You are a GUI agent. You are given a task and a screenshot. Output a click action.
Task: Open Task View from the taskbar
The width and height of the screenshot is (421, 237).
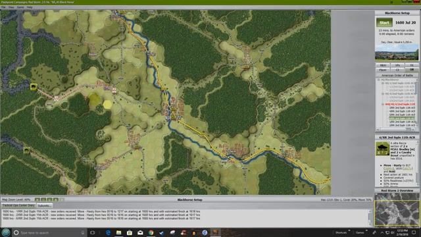coord(93,232)
